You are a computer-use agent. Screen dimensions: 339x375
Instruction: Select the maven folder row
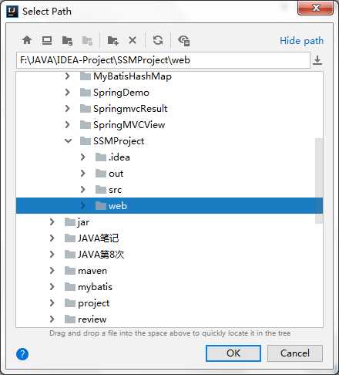click(x=169, y=271)
